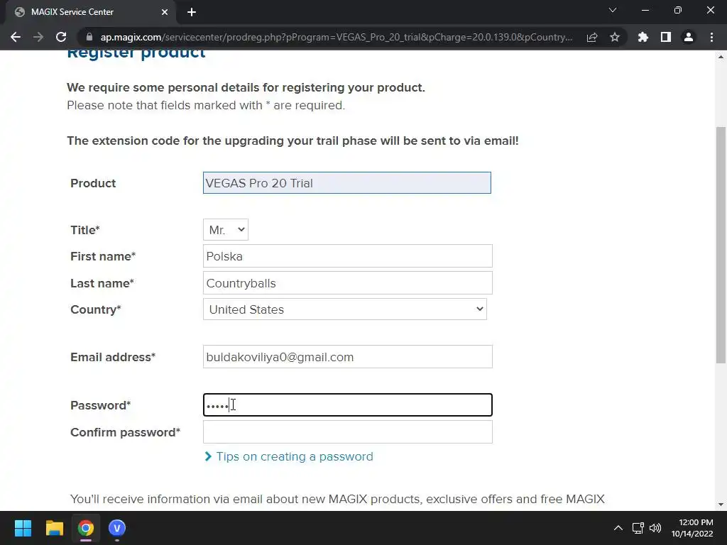Click the Confirm password field

[x=348, y=432]
